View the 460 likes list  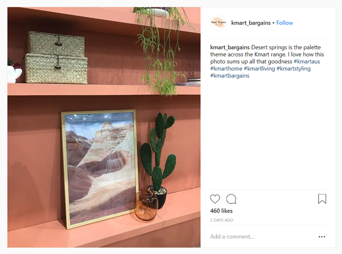point(221,211)
